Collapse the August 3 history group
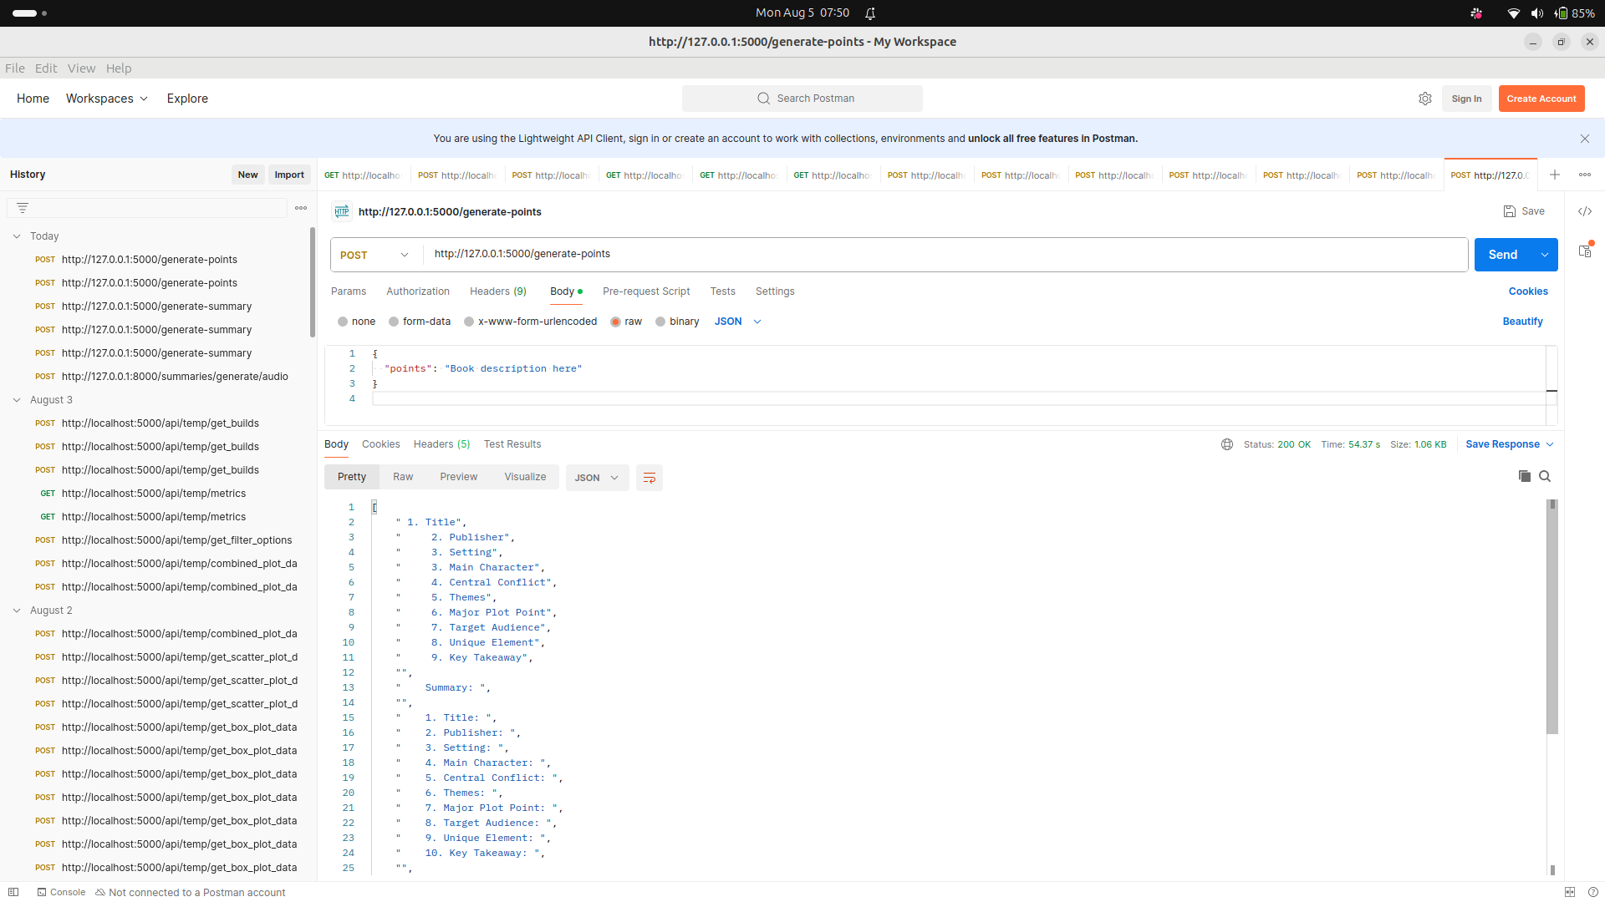Viewport: 1605px width, 902px height. [17, 400]
